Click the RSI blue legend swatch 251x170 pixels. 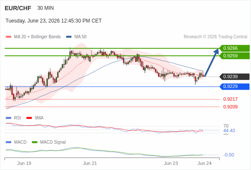(x=9, y=118)
